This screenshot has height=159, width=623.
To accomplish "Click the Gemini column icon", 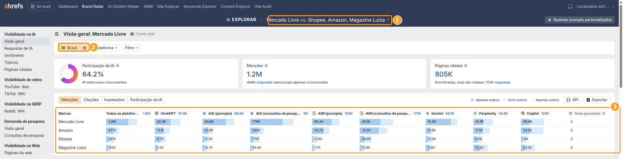I will tap(428, 113).
